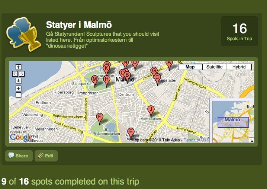The width and height of the screenshot is (267, 189).
Task: Click map marker G pin
Action: [154, 71]
